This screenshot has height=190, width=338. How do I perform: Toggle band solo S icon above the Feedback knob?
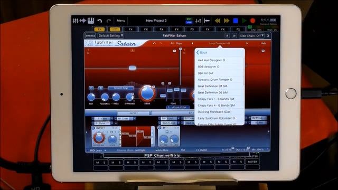(x=100, y=88)
